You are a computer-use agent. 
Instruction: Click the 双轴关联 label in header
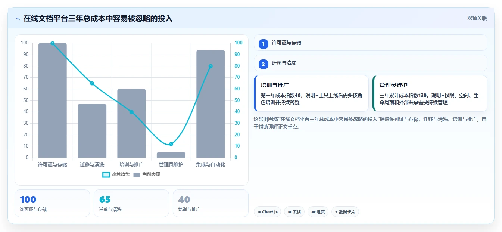tap(477, 18)
